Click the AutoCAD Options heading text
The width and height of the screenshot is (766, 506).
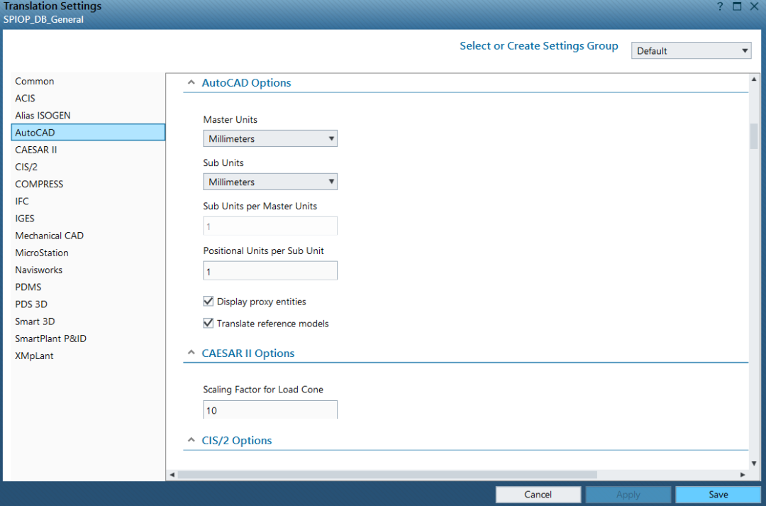pos(246,82)
